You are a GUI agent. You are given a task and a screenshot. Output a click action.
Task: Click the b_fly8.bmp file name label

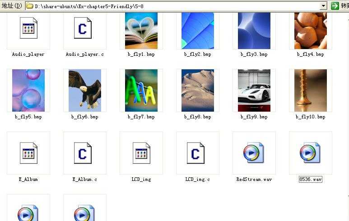(x=198, y=117)
